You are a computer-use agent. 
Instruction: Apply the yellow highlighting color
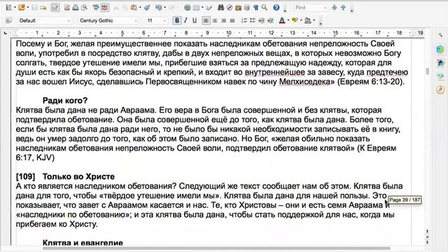(295, 20)
